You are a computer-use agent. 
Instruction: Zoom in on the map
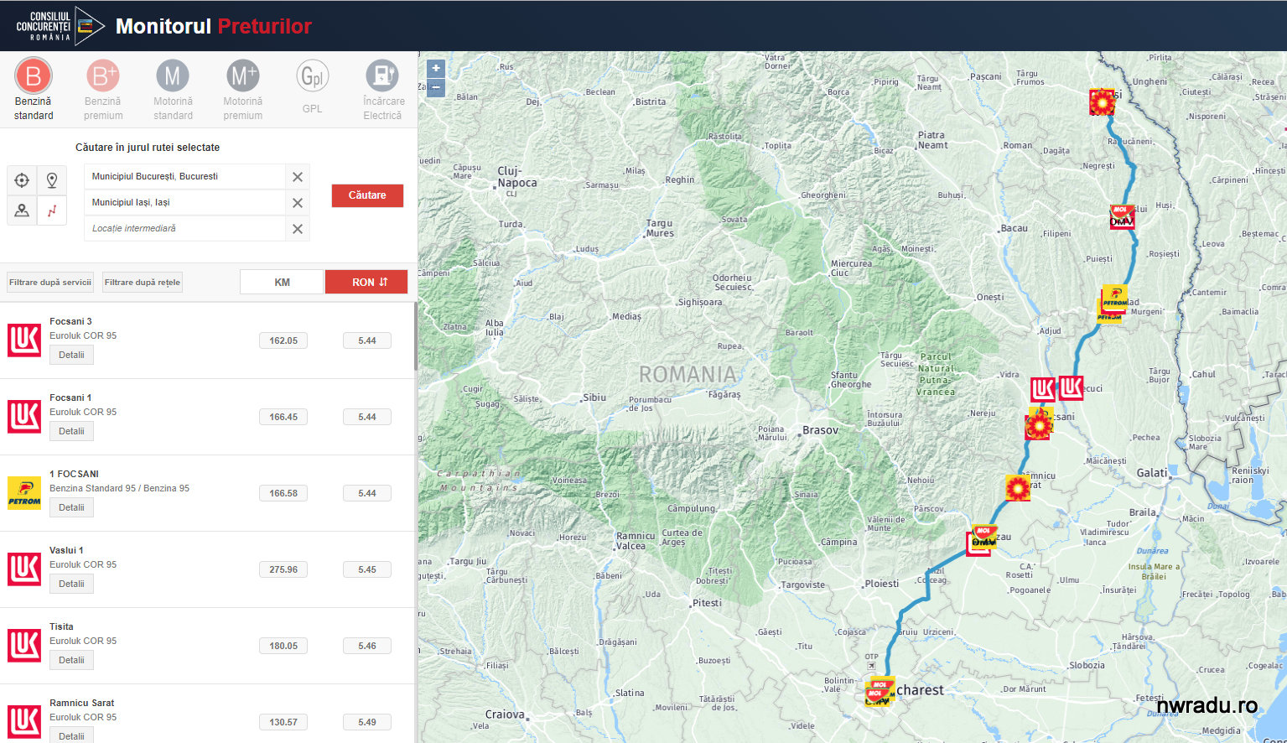point(436,69)
